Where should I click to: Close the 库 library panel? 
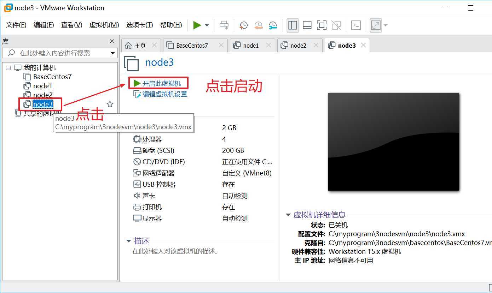pos(112,42)
